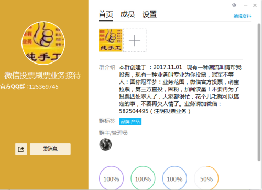Viewport: 262px width, 190px height.
Task: Click the share group icon button
Action: click(21, 149)
